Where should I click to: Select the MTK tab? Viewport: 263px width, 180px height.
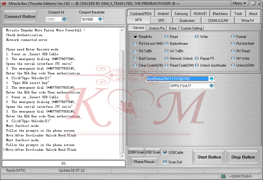(139, 20)
